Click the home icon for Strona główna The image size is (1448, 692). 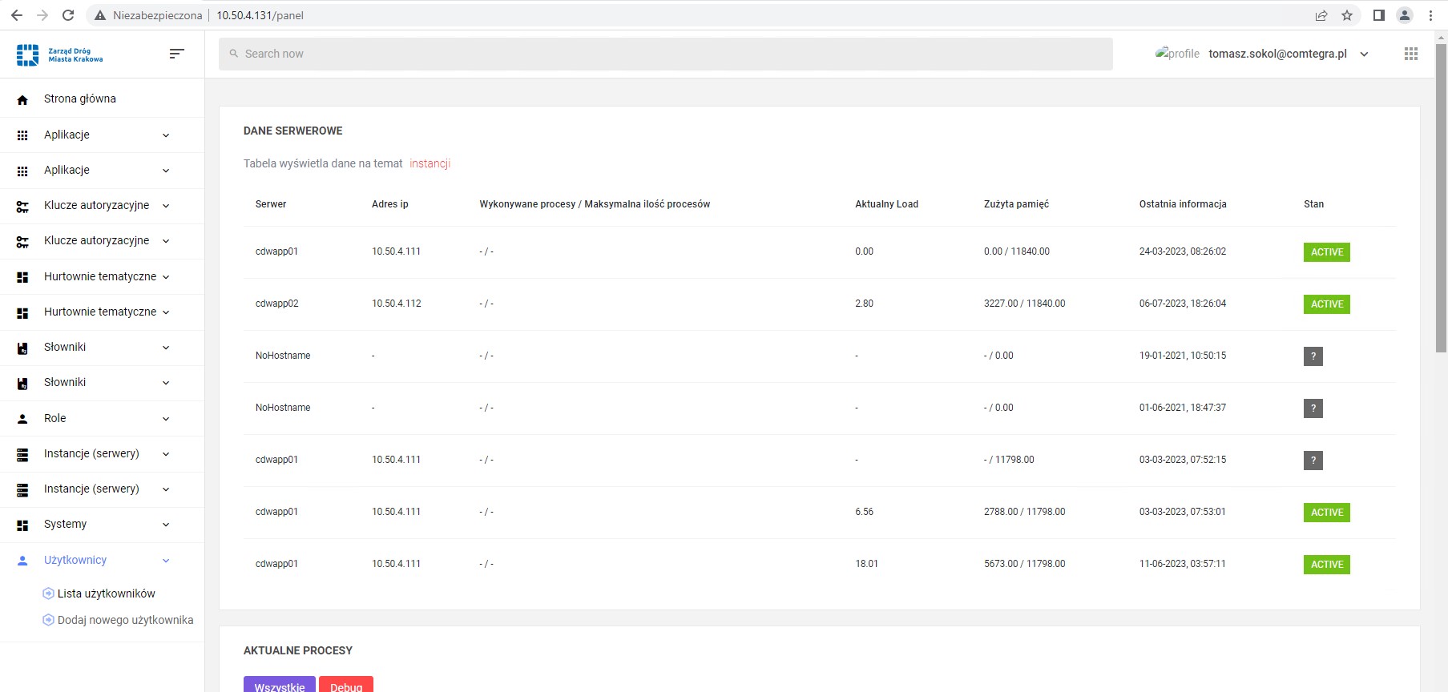tap(22, 99)
